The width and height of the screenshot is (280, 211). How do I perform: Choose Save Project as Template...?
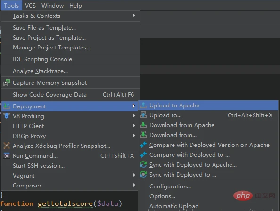click(x=70, y=38)
